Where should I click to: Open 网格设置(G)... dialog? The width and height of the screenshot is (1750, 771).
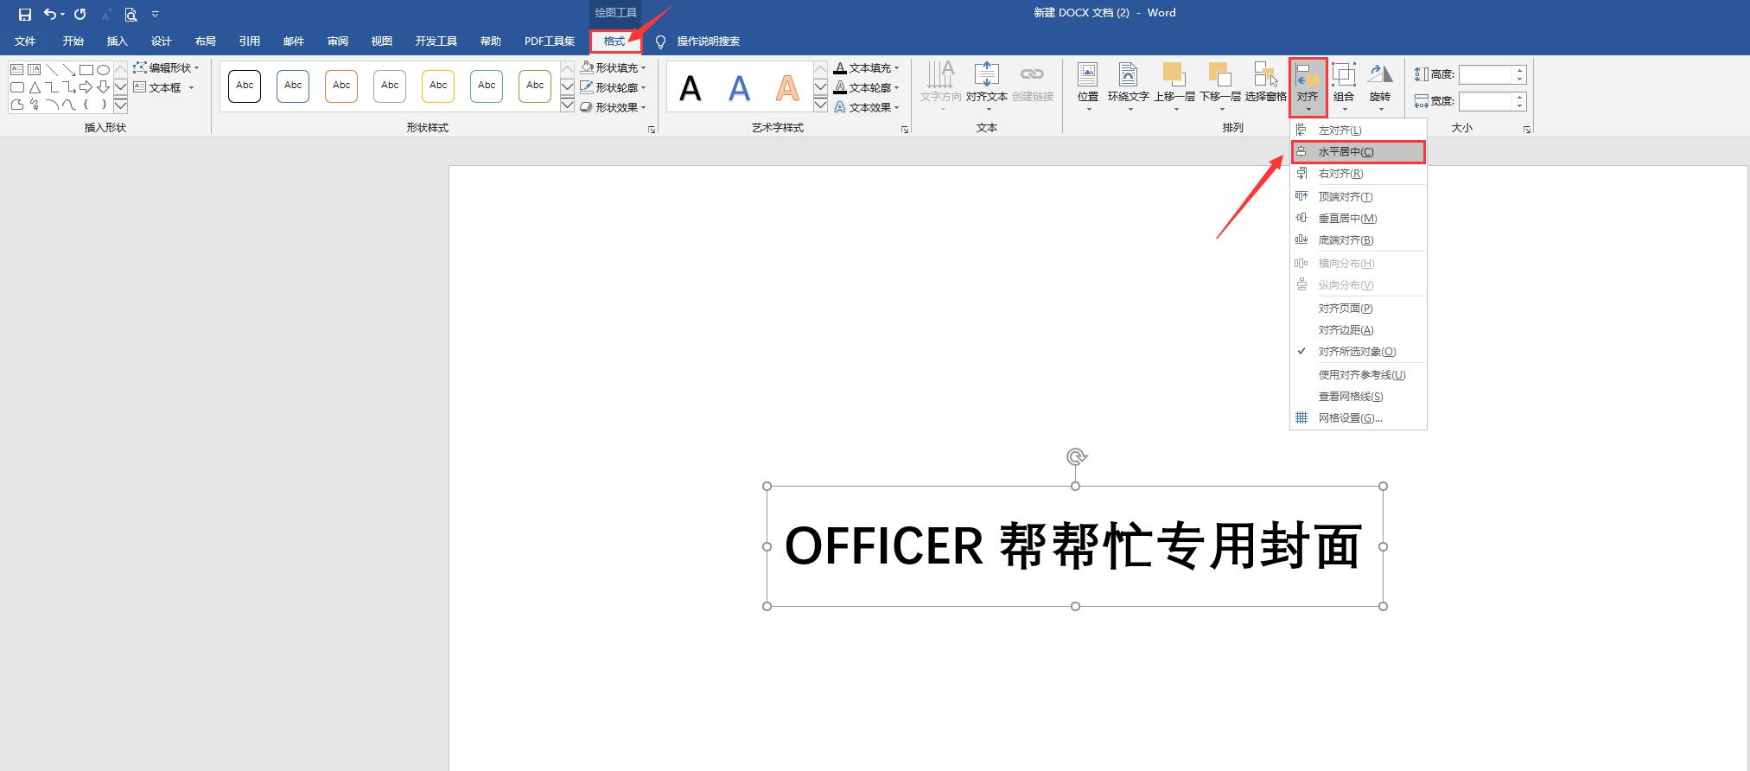[x=1358, y=418]
